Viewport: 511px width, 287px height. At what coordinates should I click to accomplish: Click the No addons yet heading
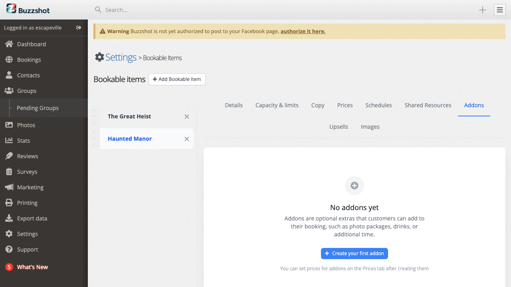[355, 207]
